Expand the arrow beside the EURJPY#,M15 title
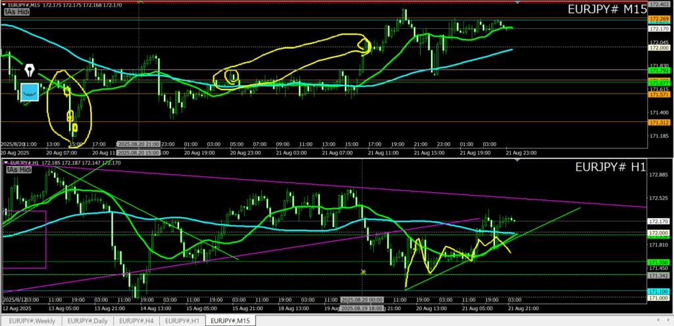The image size is (674, 326). tap(3, 5)
